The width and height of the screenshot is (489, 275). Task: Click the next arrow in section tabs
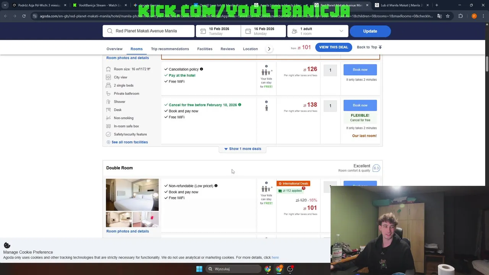tap(269, 49)
